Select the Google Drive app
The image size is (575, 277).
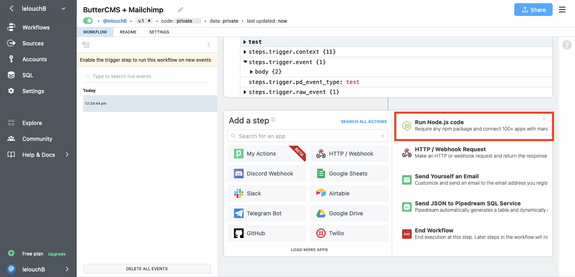(349, 213)
